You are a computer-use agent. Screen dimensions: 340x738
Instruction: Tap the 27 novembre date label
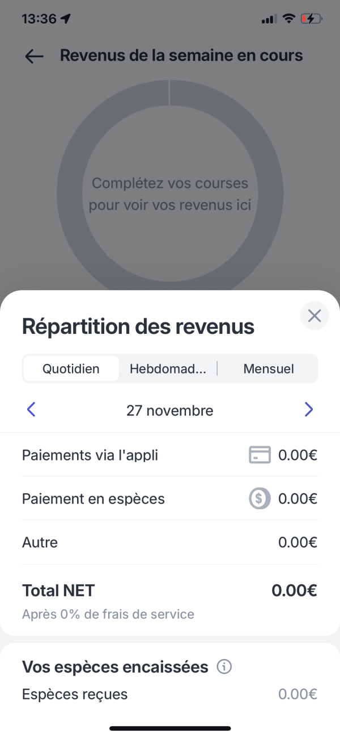click(170, 410)
